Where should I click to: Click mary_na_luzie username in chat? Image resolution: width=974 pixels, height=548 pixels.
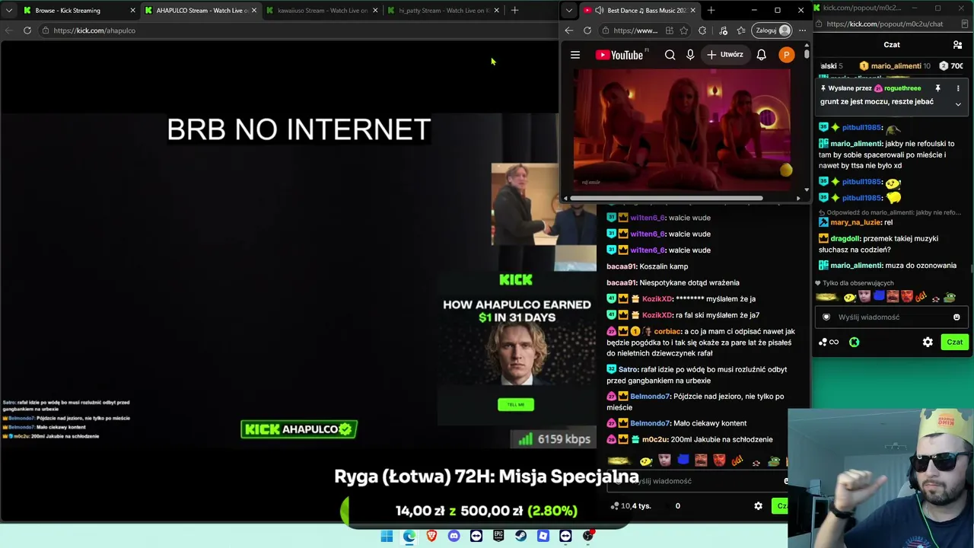(855, 222)
